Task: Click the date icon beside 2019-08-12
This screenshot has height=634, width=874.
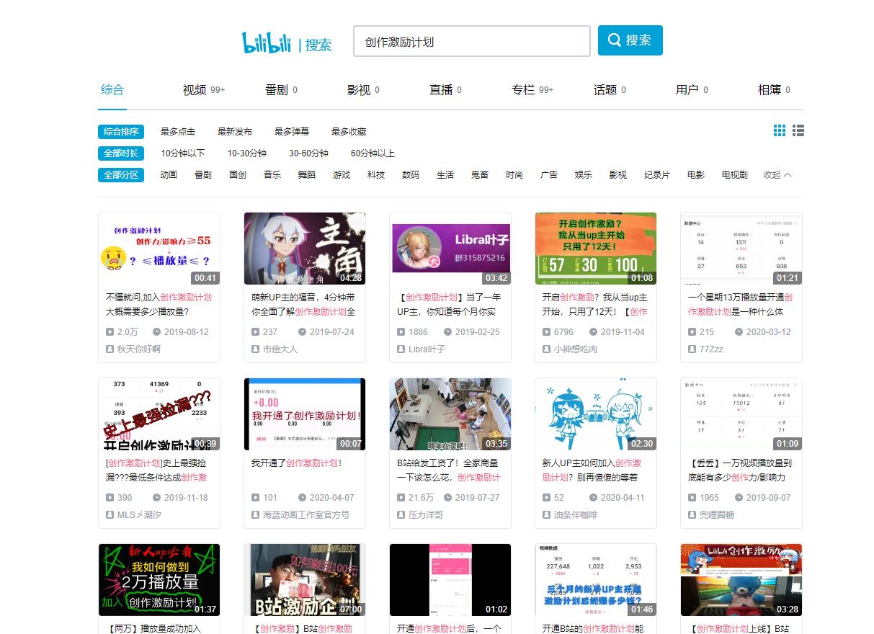Action: [157, 332]
